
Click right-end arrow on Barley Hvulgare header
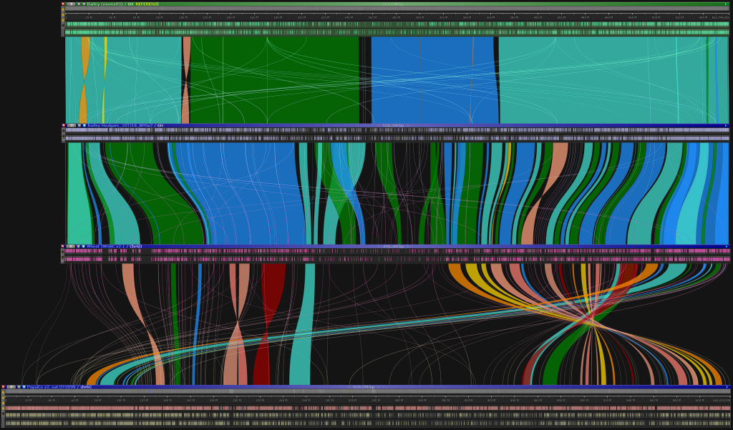pos(726,125)
